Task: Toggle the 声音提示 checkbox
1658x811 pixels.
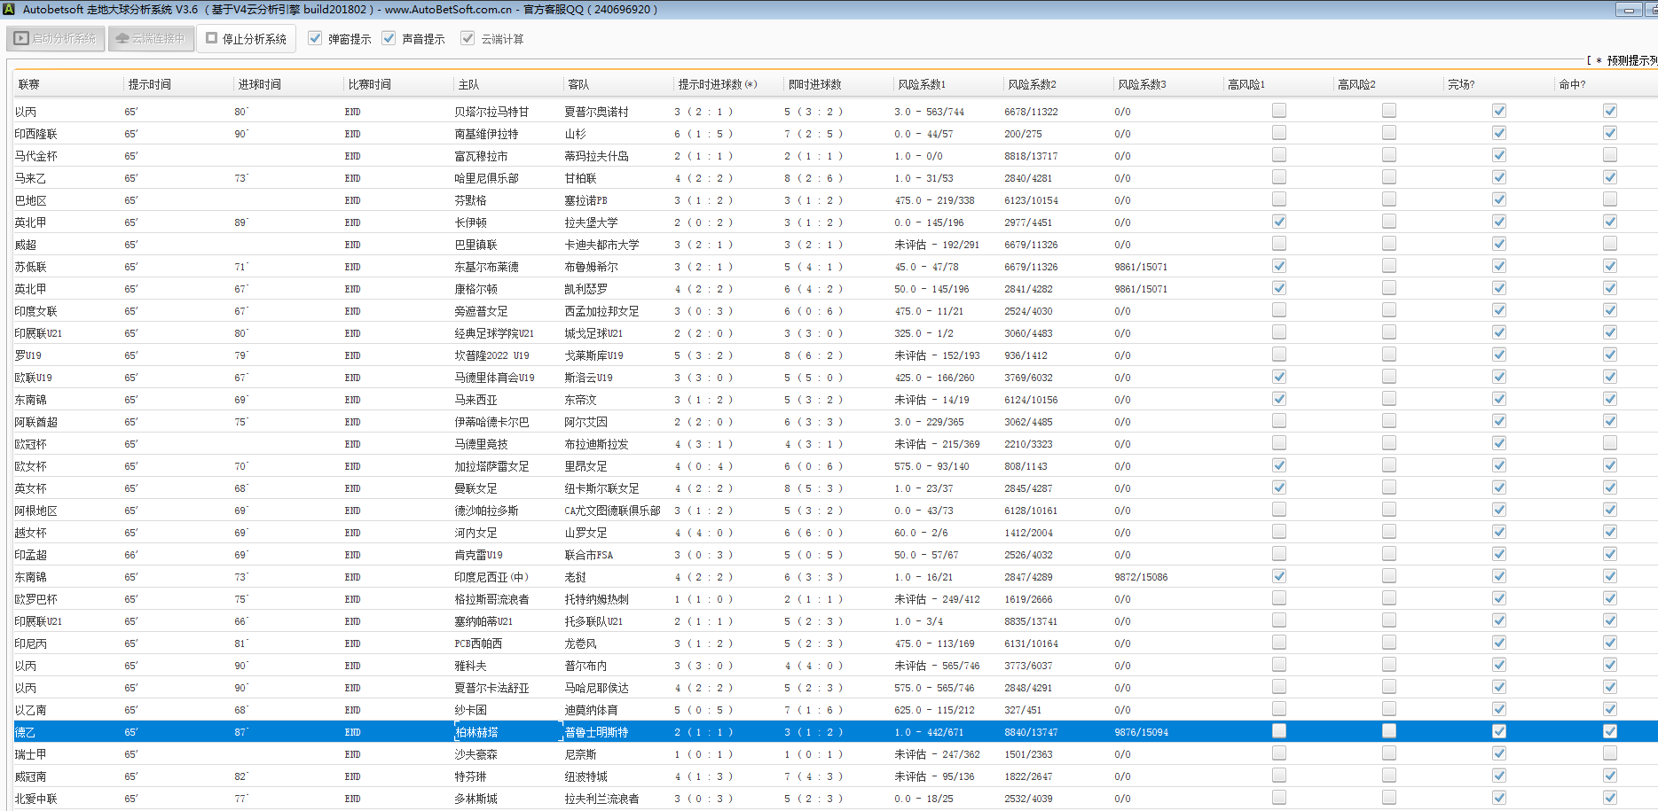Action: 389,38
